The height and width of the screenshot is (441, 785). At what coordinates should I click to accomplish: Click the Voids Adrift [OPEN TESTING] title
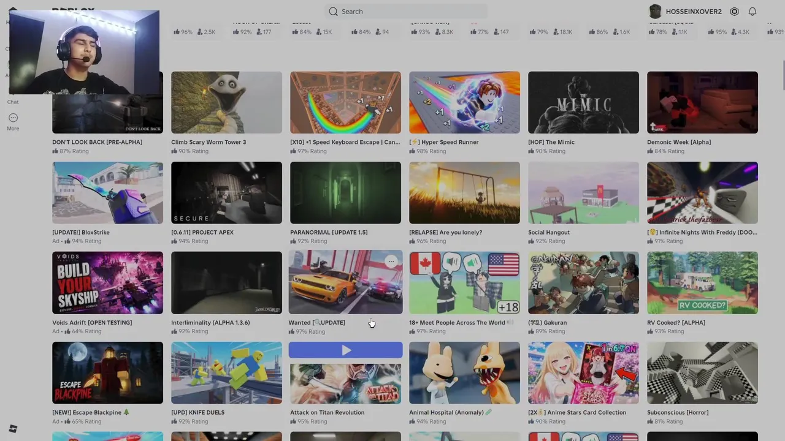[92, 322]
